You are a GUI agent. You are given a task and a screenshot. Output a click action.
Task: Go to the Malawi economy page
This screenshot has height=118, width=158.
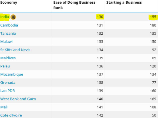pyautogui.click(x=7, y=42)
